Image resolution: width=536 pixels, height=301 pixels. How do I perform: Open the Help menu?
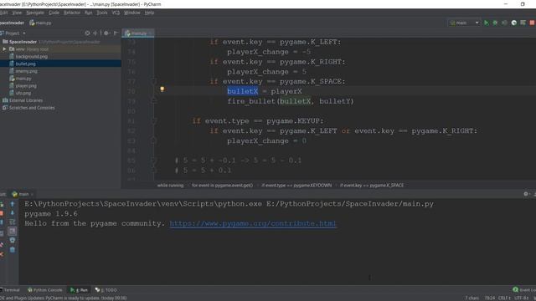tap(149, 13)
